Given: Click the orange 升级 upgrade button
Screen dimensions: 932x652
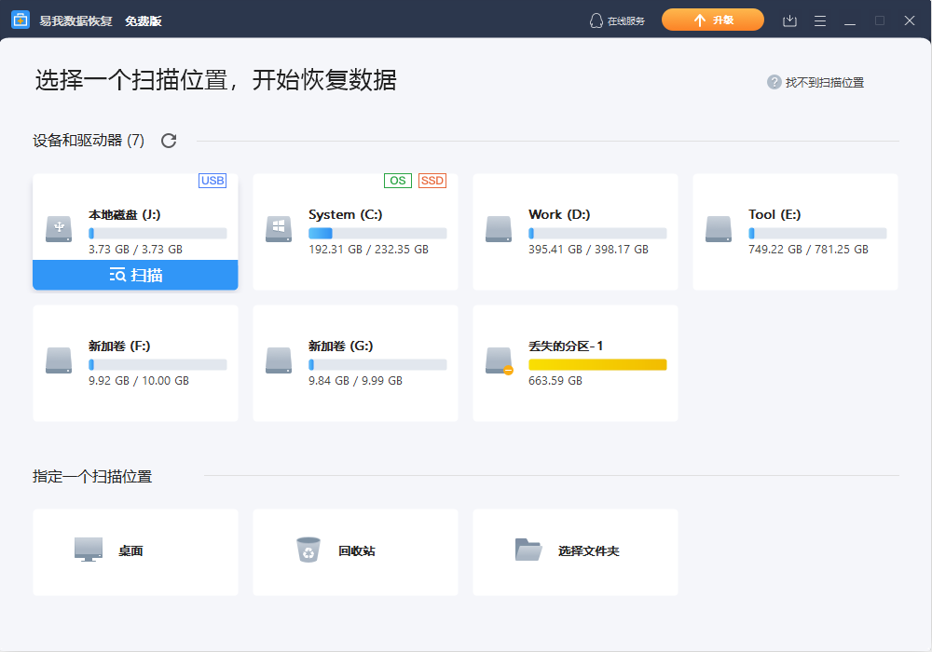Looking at the screenshot, I should pos(713,19).
